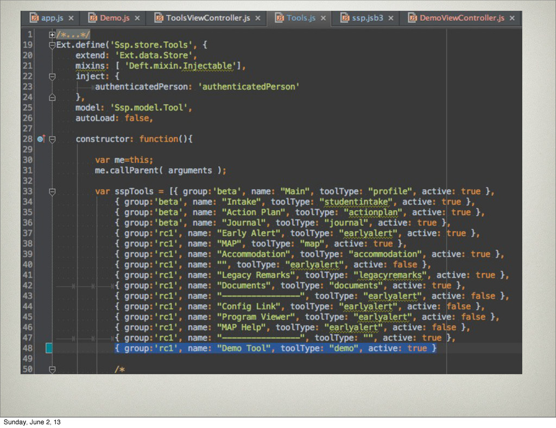Activate the Tools.js tab
The height and width of the screenshot is (428, 556).
tap(301, 18)
